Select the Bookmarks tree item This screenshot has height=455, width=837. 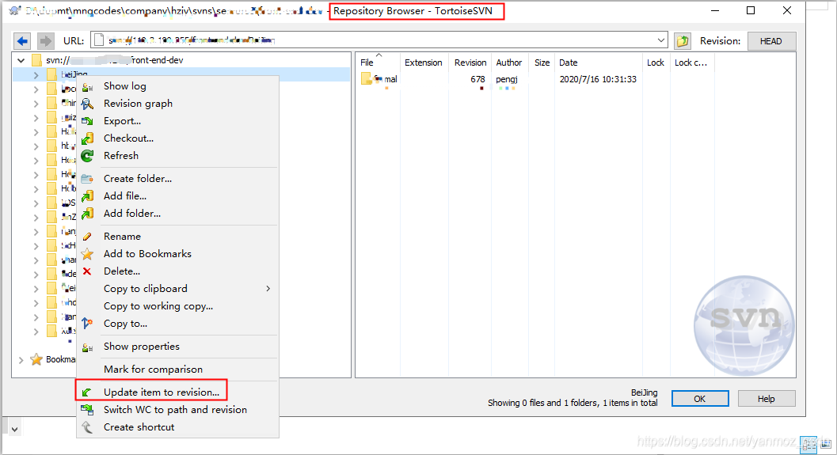pos(60,359)
